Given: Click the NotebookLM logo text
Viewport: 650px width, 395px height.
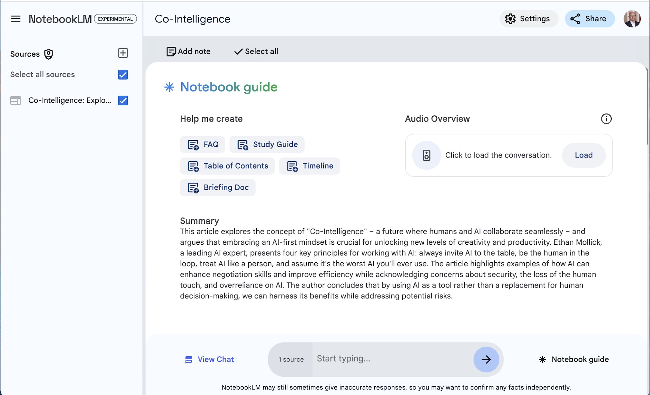Looking at the screenshot, I should pos(60,19).
